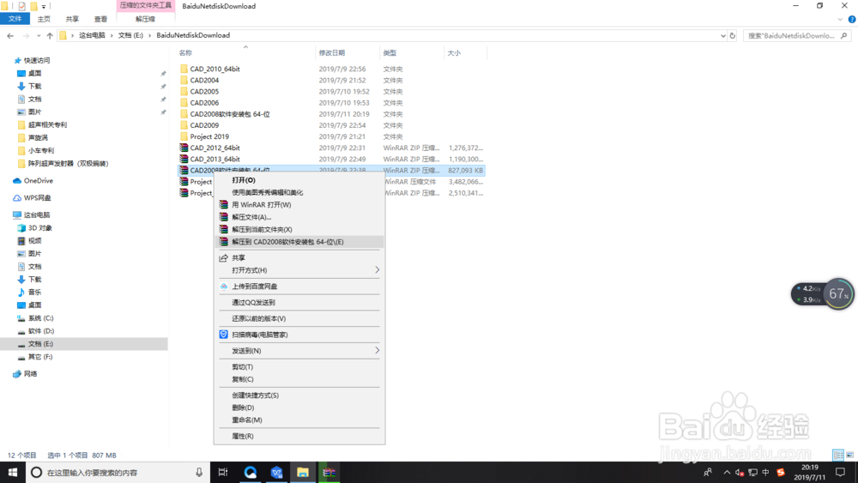Open the address bar history dropdown
The image size is (858, 483).
(x=722, y=35)
